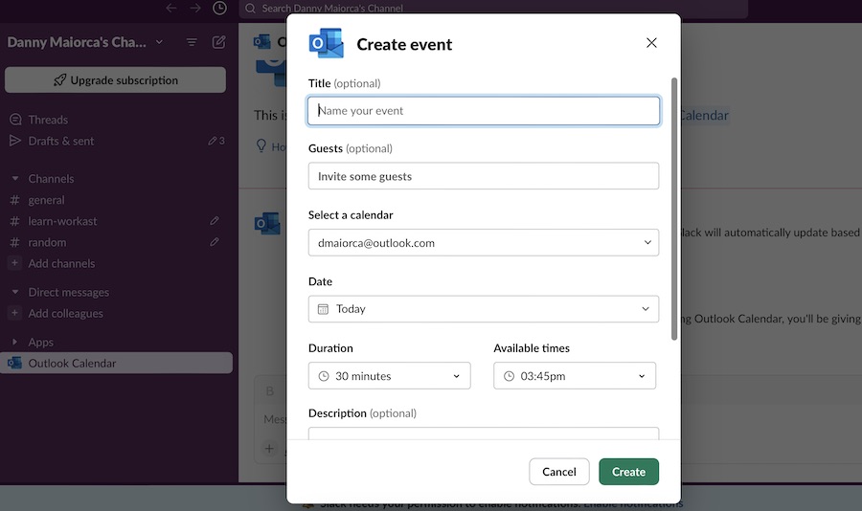Click the hash icon beside general

click(14, 200)
